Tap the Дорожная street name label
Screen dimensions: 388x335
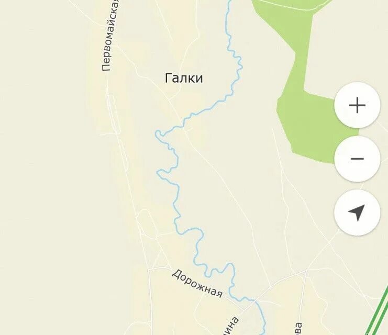pos(197,284)
